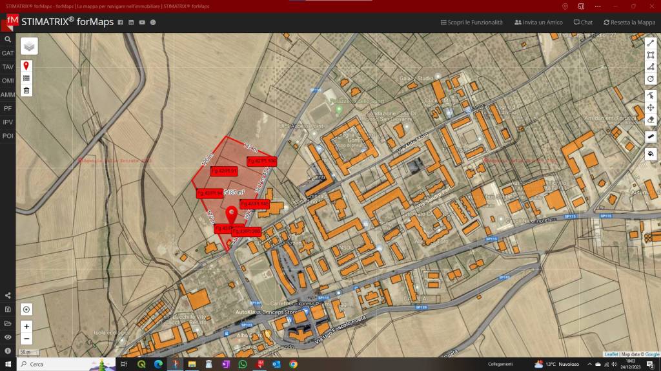
Task: Toggle the eye visibility icon
Action: pyautogui.click(x=8, y=337)
